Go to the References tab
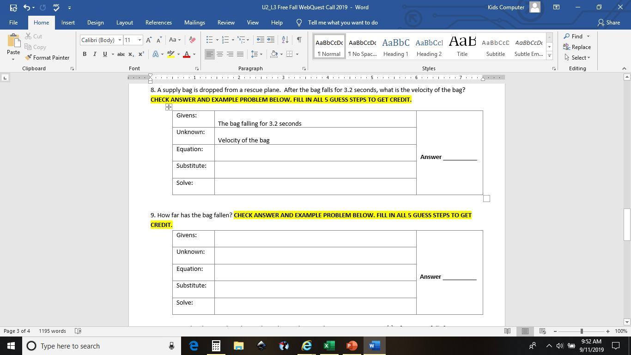The image size is (631, 355). coord(158,23)
